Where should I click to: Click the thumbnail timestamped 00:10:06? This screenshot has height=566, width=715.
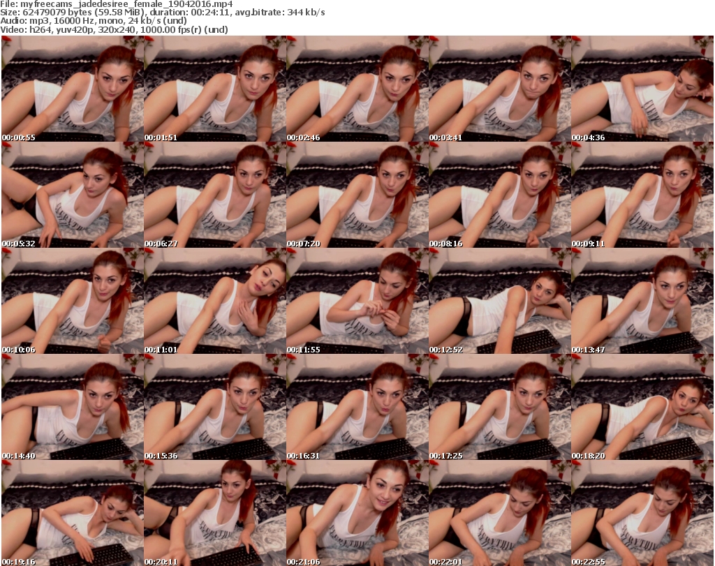coord(73,301)
